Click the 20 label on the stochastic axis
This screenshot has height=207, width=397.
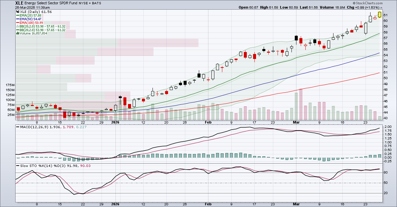(386, 193)
